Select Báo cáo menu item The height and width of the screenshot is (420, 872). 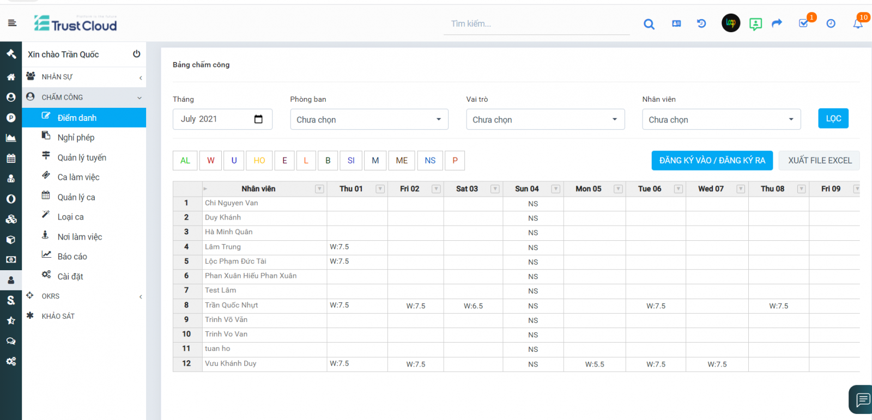pos(72,257)
